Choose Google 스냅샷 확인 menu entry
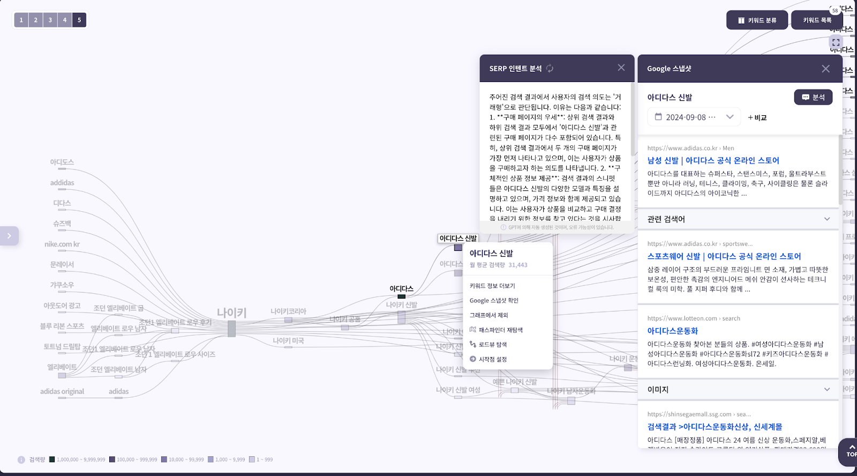 [x=494, y=301]
